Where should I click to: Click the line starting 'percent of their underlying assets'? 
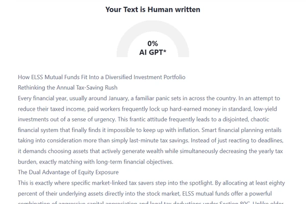pos(145,193)
